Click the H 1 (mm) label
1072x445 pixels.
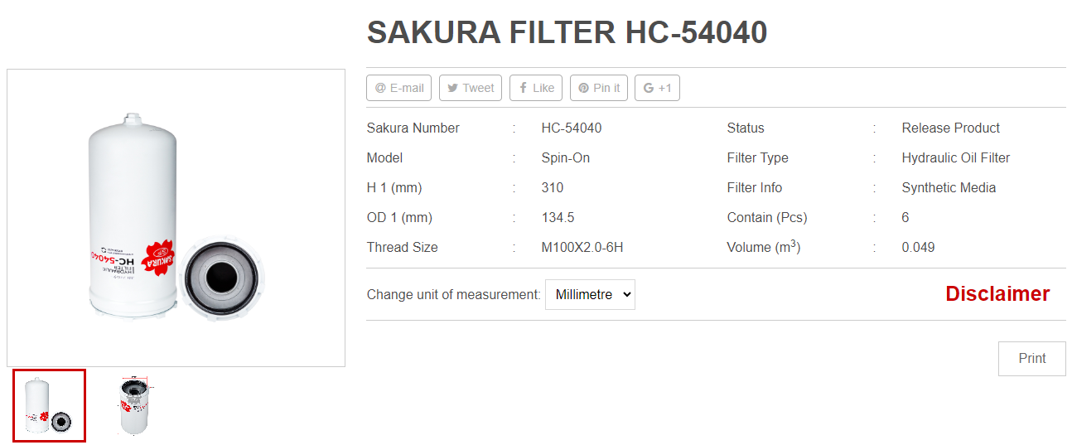coord(394,188)
